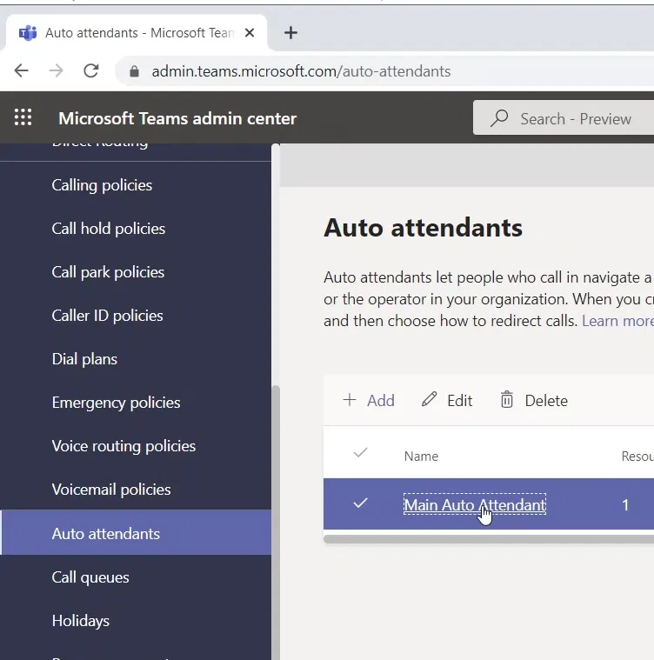Viewport: 654px width, 660px height.
Task: Click the Edit pencil icon
Action: pos(429,400)
